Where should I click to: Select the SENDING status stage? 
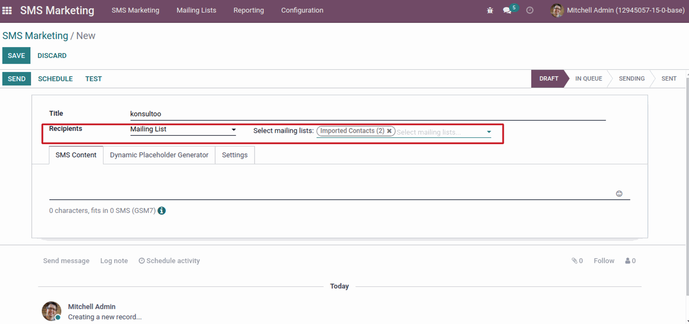(632, 79)
